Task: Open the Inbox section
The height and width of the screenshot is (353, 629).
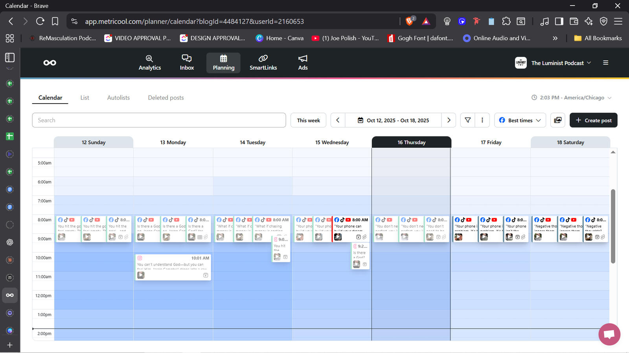Action: [187, 63]
